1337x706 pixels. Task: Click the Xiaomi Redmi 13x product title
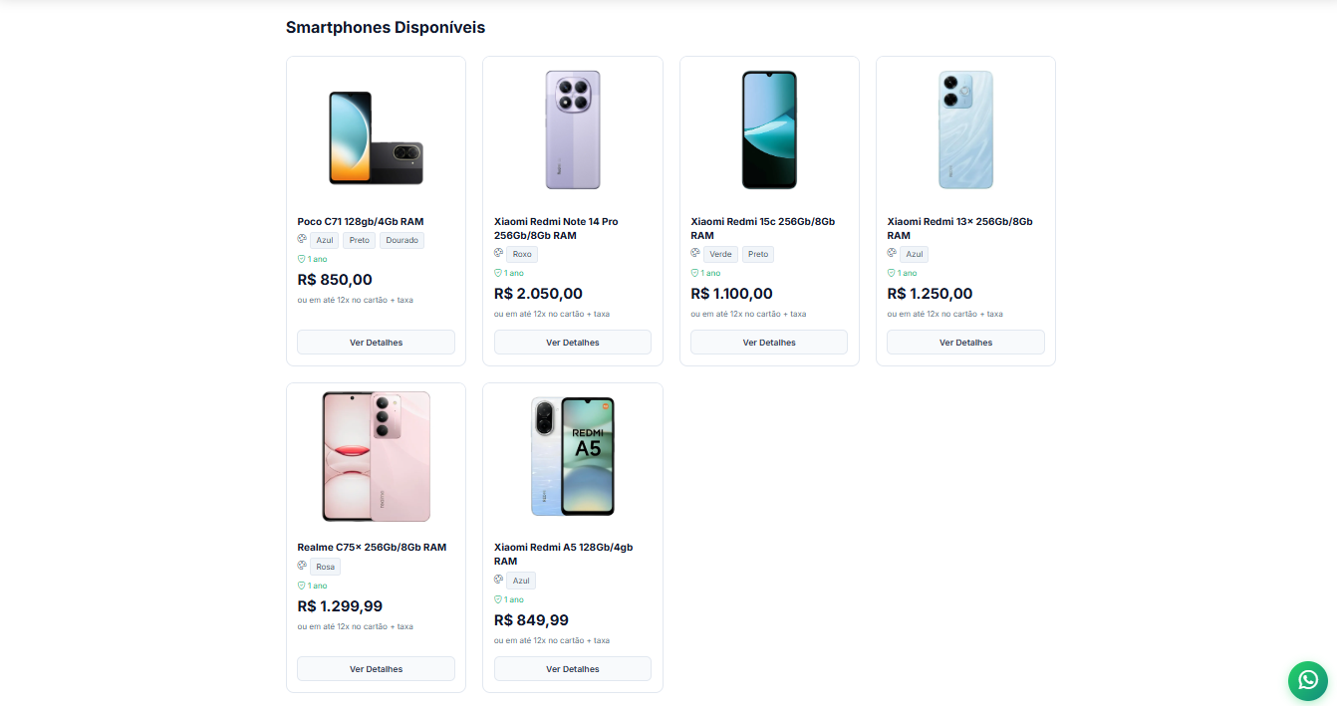click(x=959, y=228)
